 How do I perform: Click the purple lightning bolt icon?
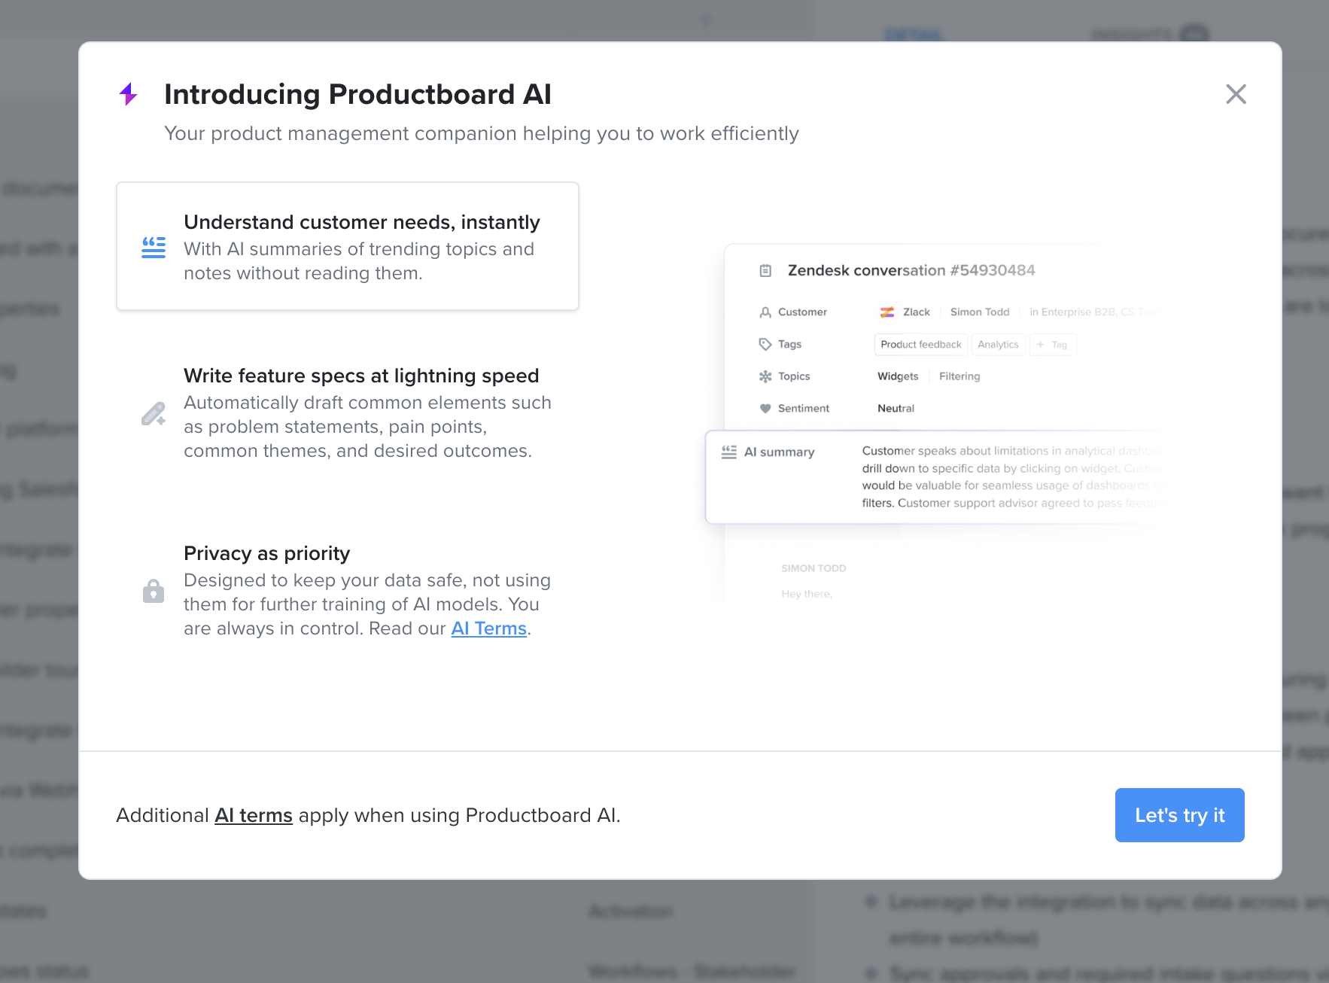pos(129,94)
